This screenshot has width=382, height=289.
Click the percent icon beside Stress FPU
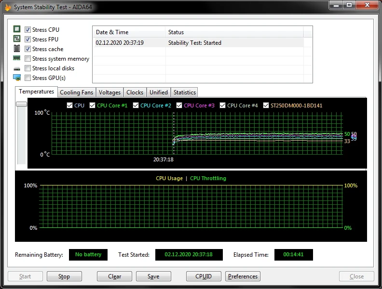click(x=17, y=39)
